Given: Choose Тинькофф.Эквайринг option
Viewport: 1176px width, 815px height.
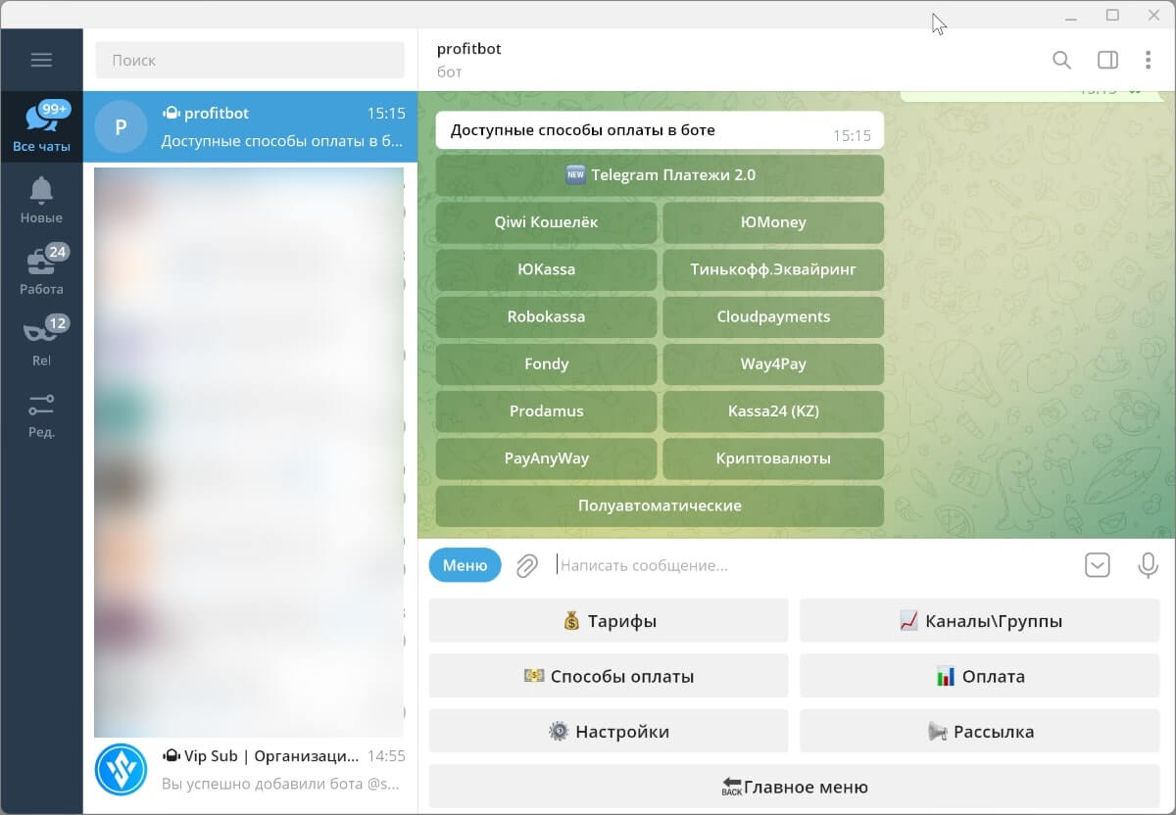Looking at the screenshot, I should [x=773, y=269].
